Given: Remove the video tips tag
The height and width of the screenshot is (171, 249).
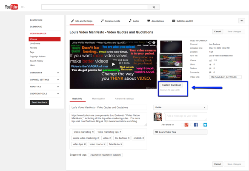Looking at the screenshot, I should click(x=85, y=144).
